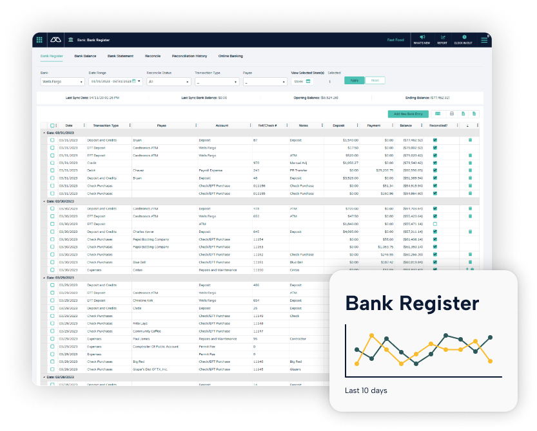Switch to the Reconcile tab
537x431 pixels.
coord(153,56)
